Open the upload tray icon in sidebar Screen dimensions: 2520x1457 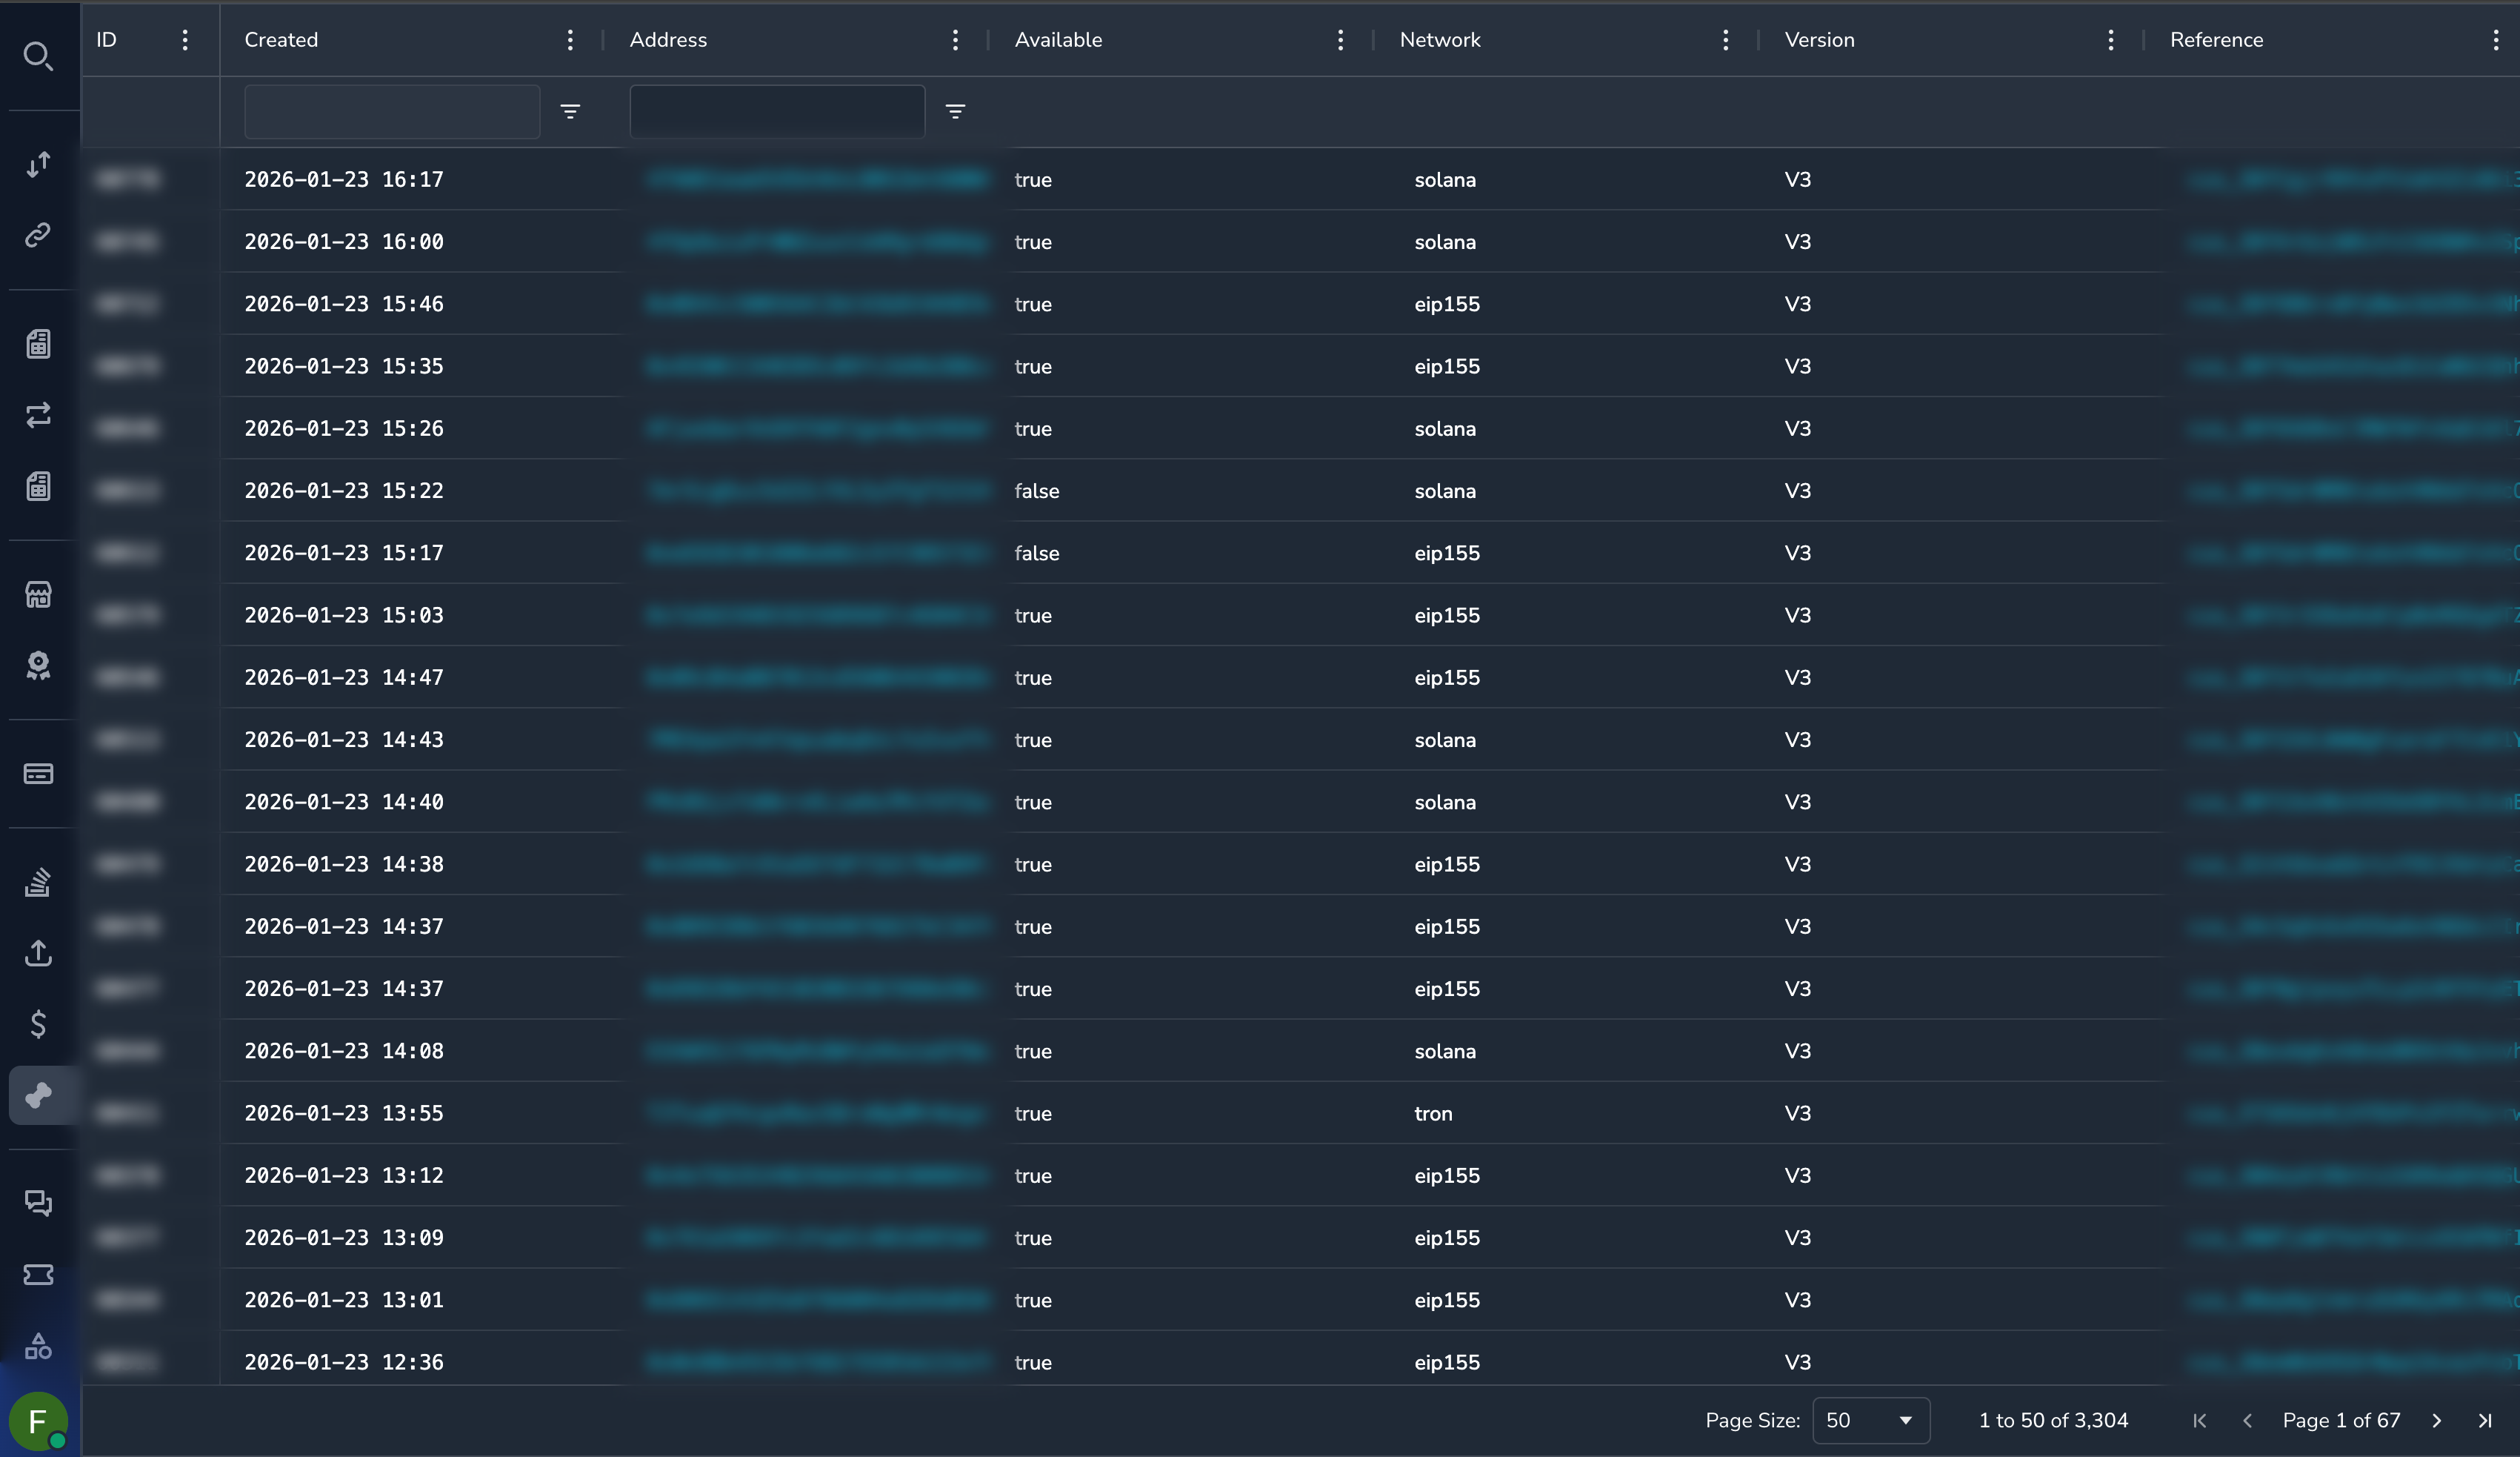point(38,952)
